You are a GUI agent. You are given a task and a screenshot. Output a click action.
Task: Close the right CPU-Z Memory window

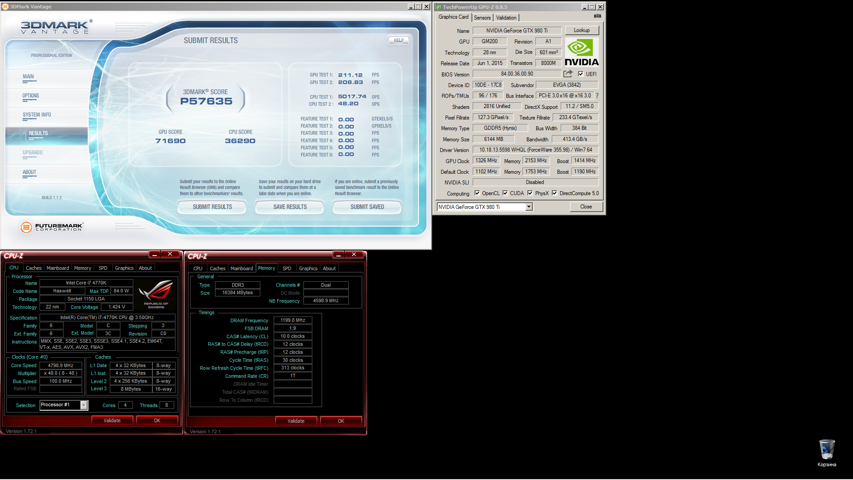tap(354, 255)
